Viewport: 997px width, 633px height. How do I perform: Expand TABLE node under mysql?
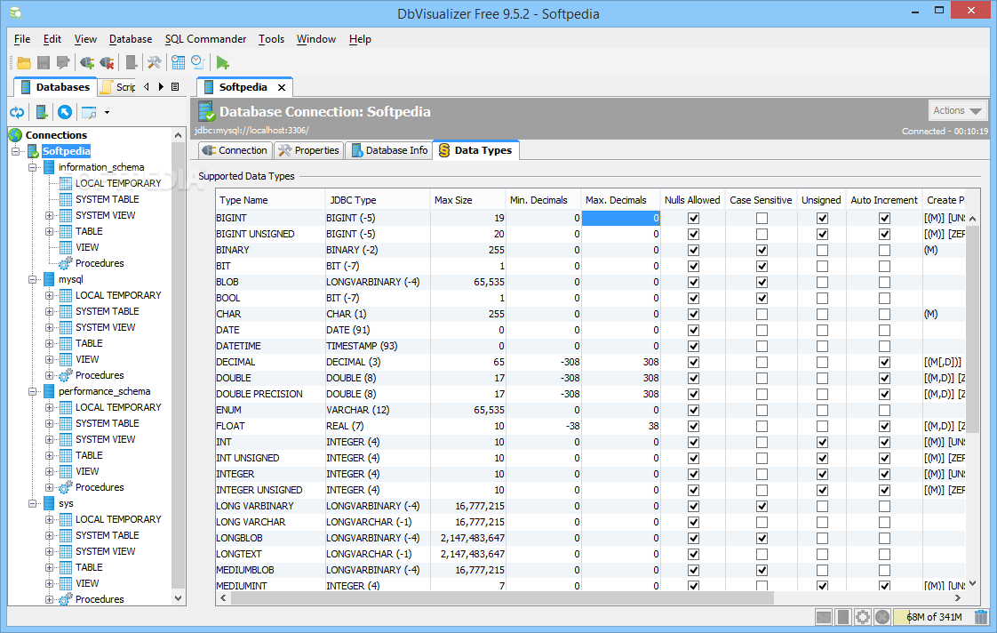pyautogui.click(x=49, y=343)
